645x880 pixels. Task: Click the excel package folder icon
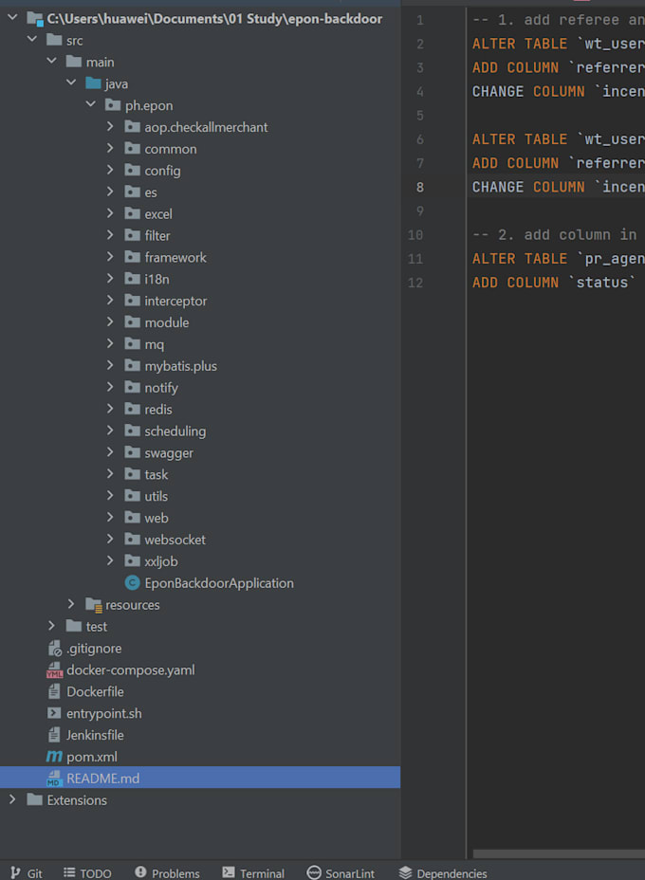(132, 213)
